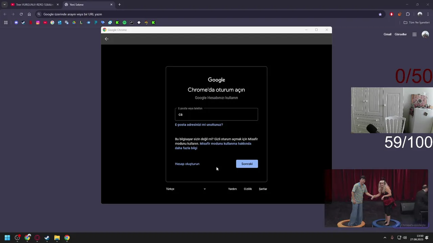Open the Görseller link
The height and width of the screenshot is (243, 433).
(x=401, y=34)
